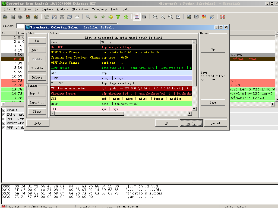Screen dimensions: 278x208
Task: Open the Tools menu
Action: click(x=115, y=9)
